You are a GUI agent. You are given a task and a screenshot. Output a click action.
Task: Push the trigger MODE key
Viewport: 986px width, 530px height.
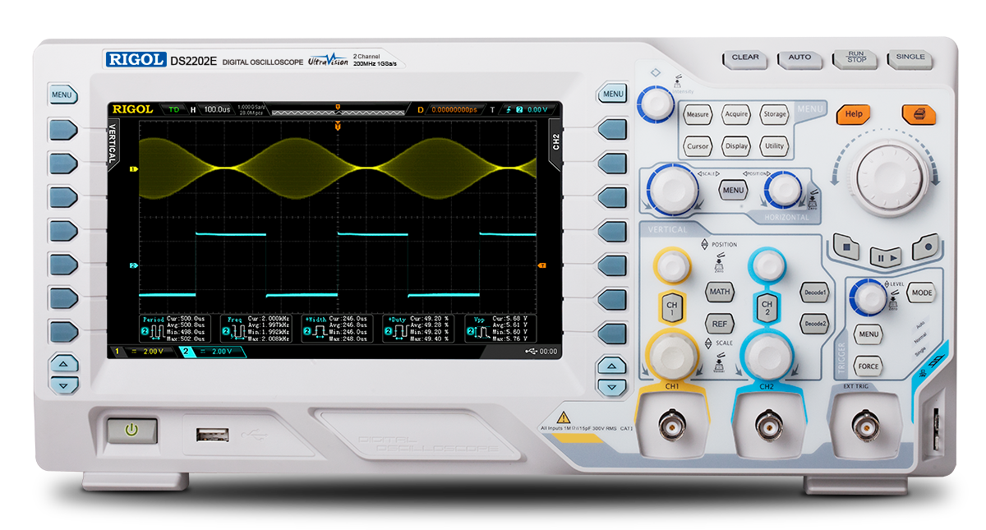922,293
